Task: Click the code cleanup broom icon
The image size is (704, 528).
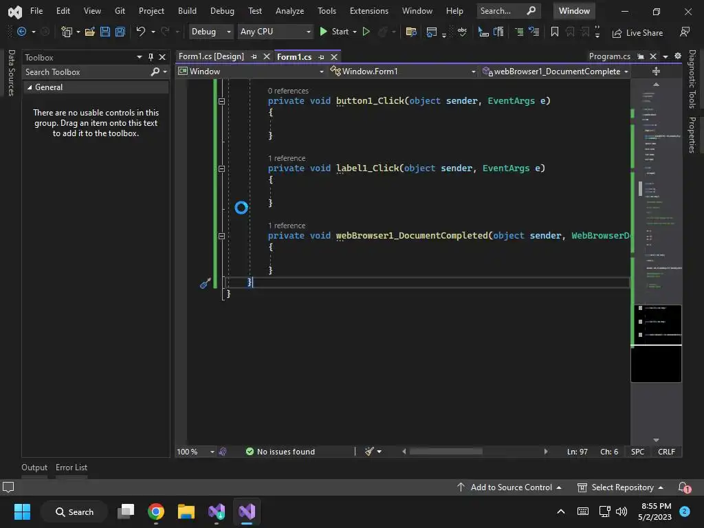Action: click(x=369, y=452)
